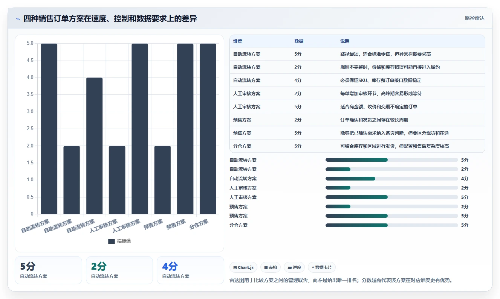This screenshot has height=299, width=500.
Task: Click the 人工审核方案 progress bar showing 2分
Action: point(392,188)
